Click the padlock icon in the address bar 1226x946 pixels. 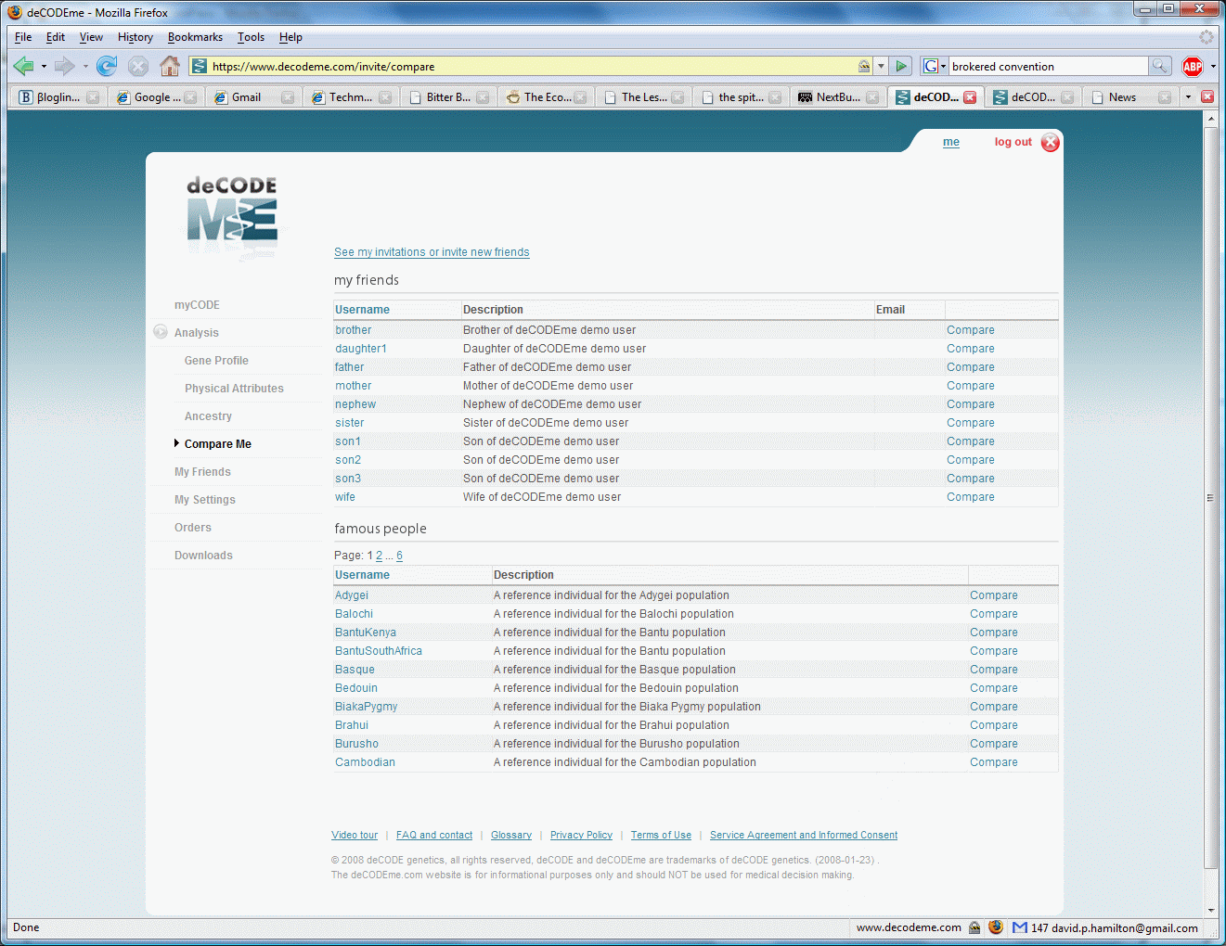864,66
